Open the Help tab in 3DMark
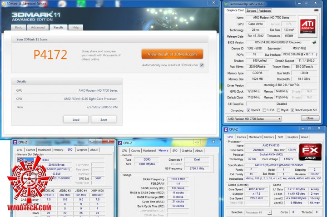This screenshot has height=217, width=327. [75, 28]
